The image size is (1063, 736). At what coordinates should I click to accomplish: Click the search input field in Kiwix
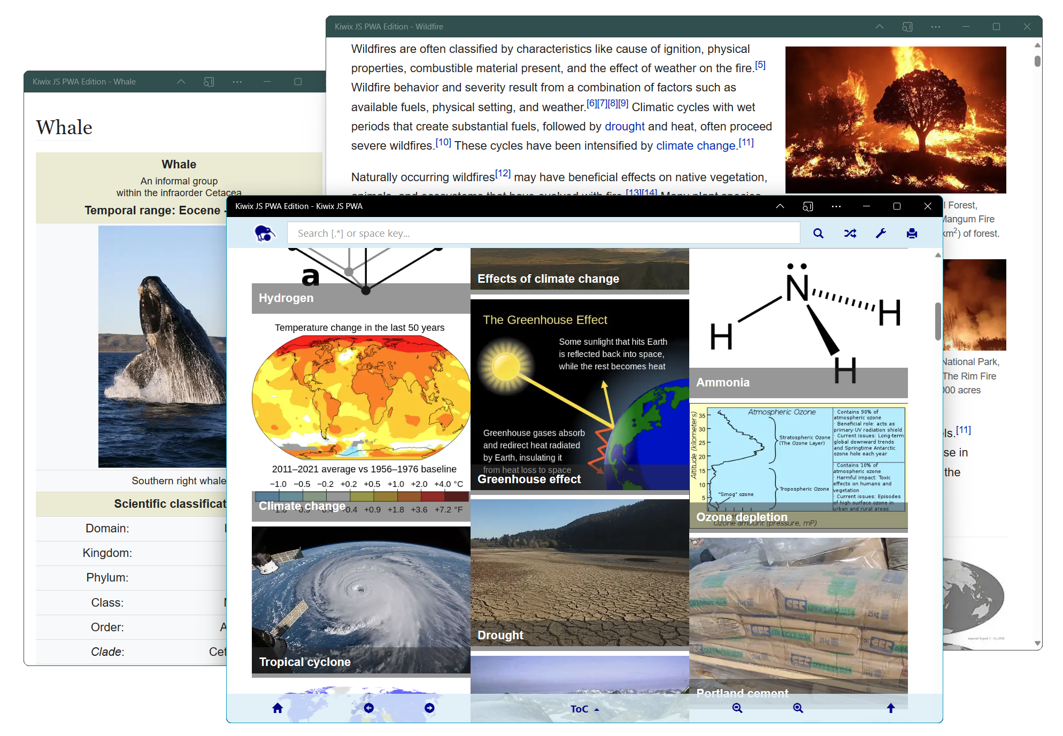tap(543, 233)
